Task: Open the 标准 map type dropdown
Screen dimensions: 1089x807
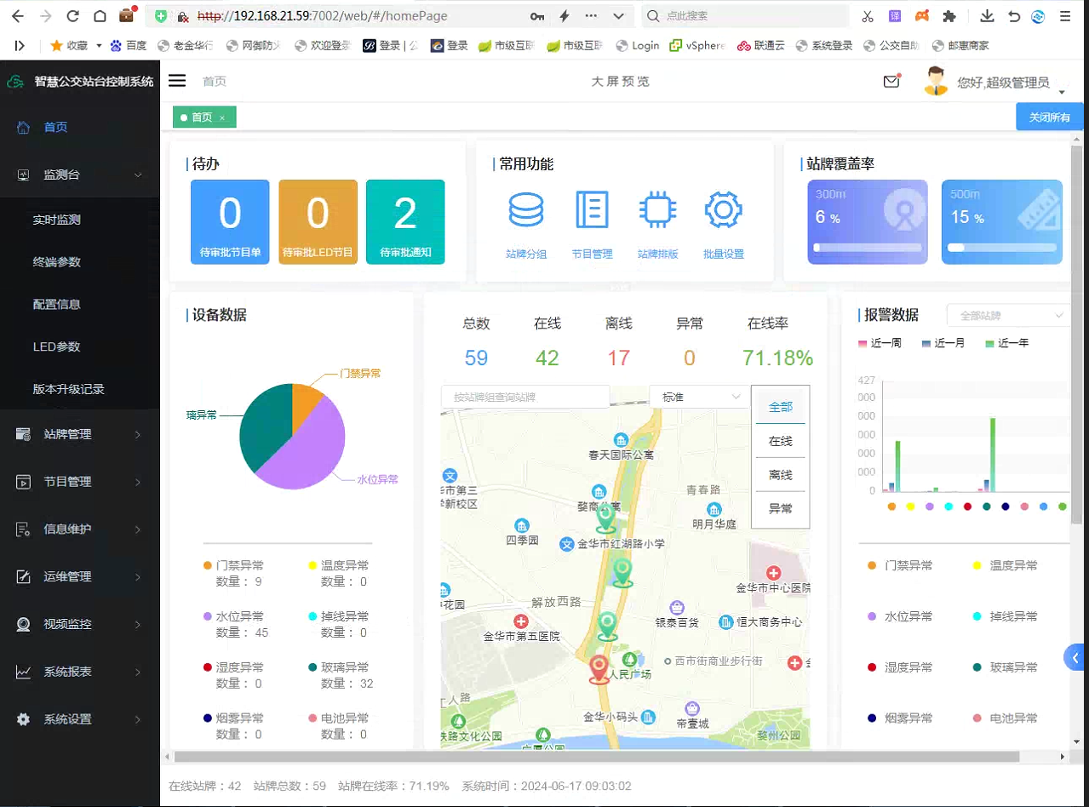Action: [x=697, y=397]
